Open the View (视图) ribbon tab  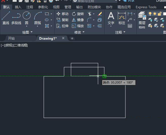point(56,7)
